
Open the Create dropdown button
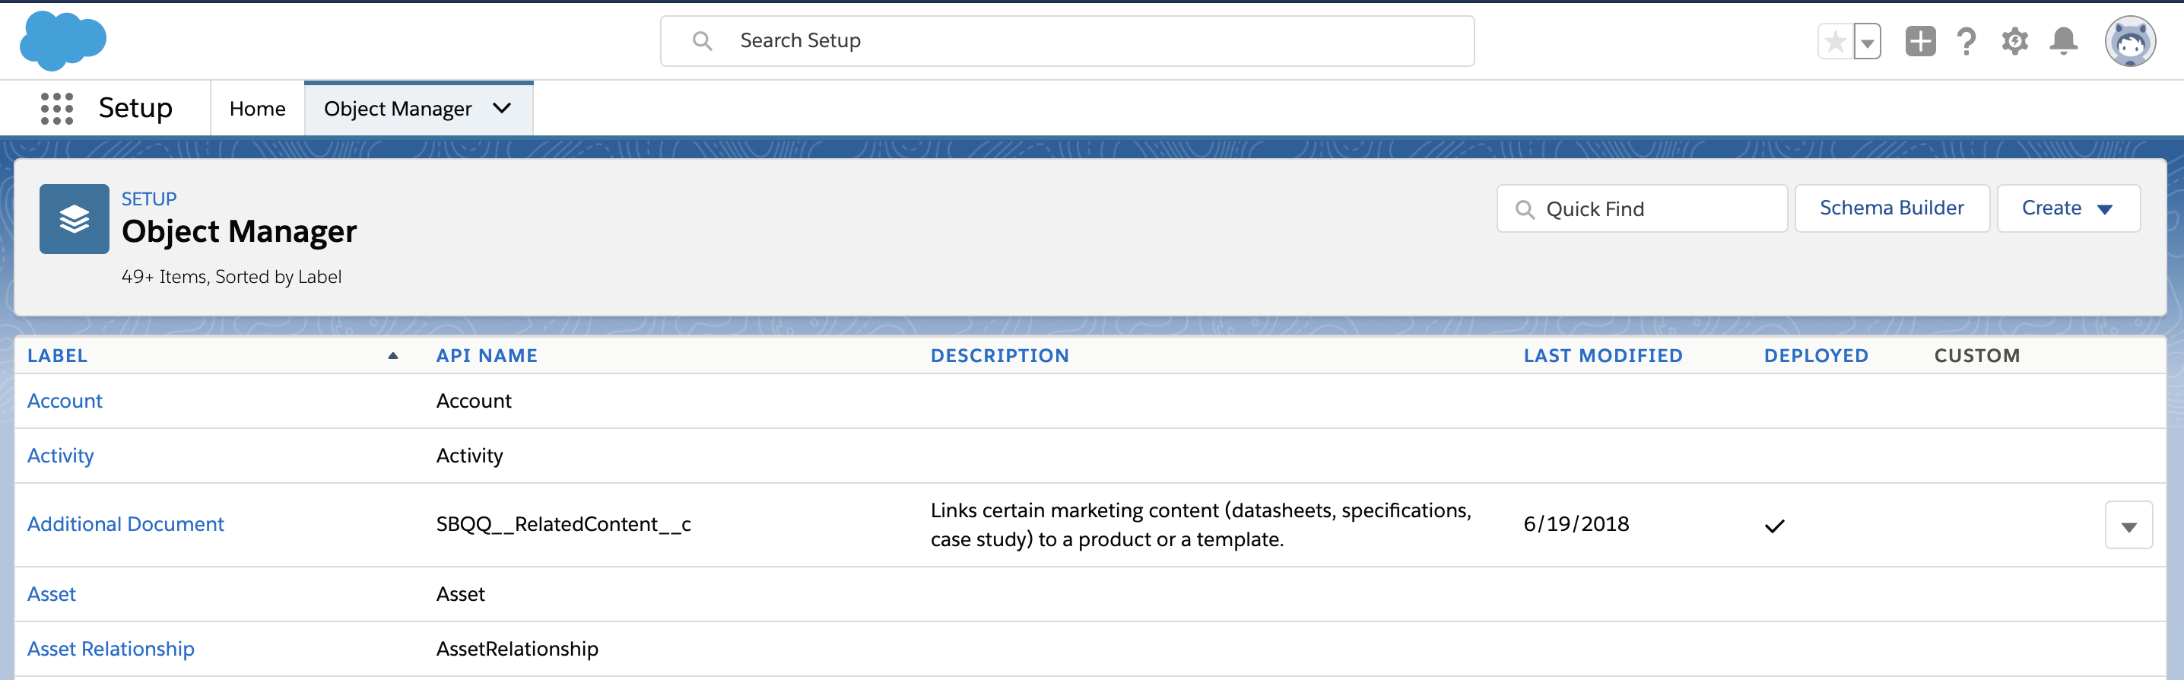click(2068, 208)
